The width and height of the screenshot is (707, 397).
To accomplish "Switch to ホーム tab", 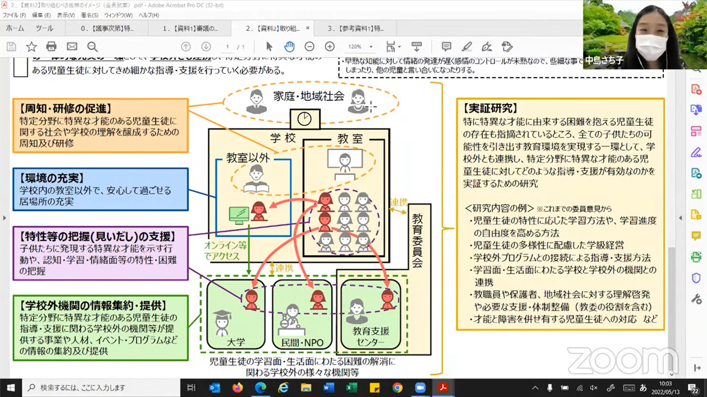I will coord(15,28).
